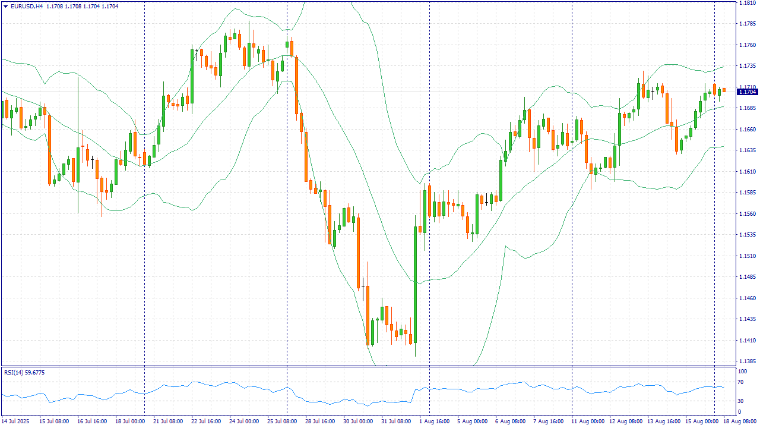Click the 30 Jul 00:00 time label

(x=358, y=421)
